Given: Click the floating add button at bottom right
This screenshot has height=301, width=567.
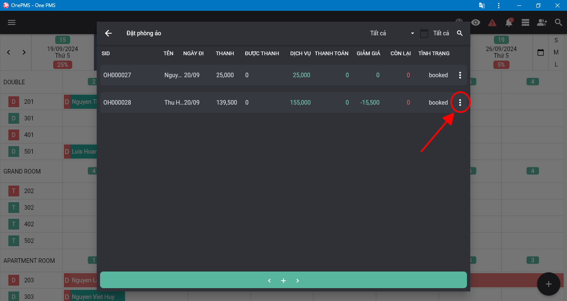Looking at the screenshot, I should point(549,284).
